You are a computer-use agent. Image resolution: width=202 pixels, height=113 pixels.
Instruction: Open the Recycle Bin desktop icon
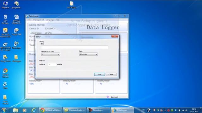pos(5,19)
